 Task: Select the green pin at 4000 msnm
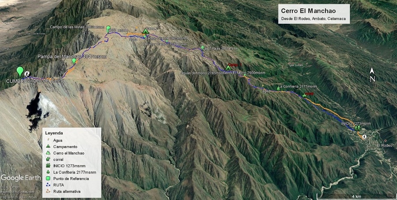tap(108, 28)
